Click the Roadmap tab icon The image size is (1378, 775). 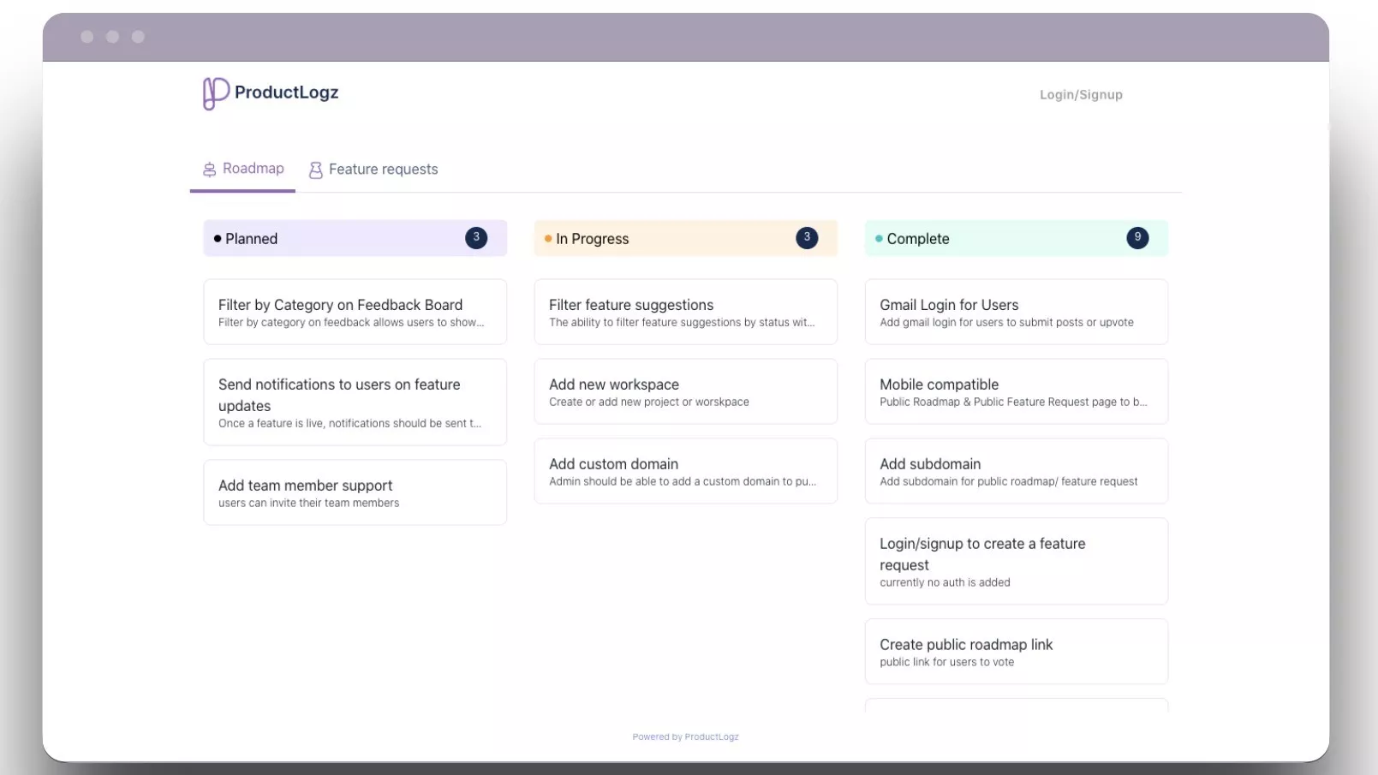(x=209, y=170)
